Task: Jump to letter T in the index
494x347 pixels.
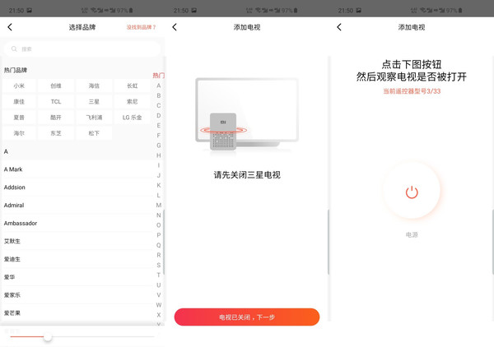Action: tap(158, 275)
